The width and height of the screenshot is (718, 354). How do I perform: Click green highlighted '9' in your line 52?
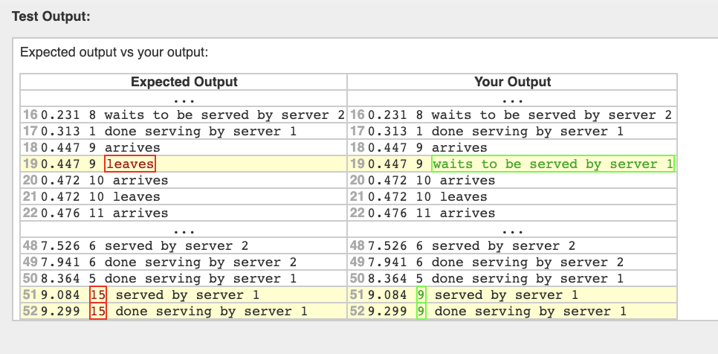coord(421,312)
